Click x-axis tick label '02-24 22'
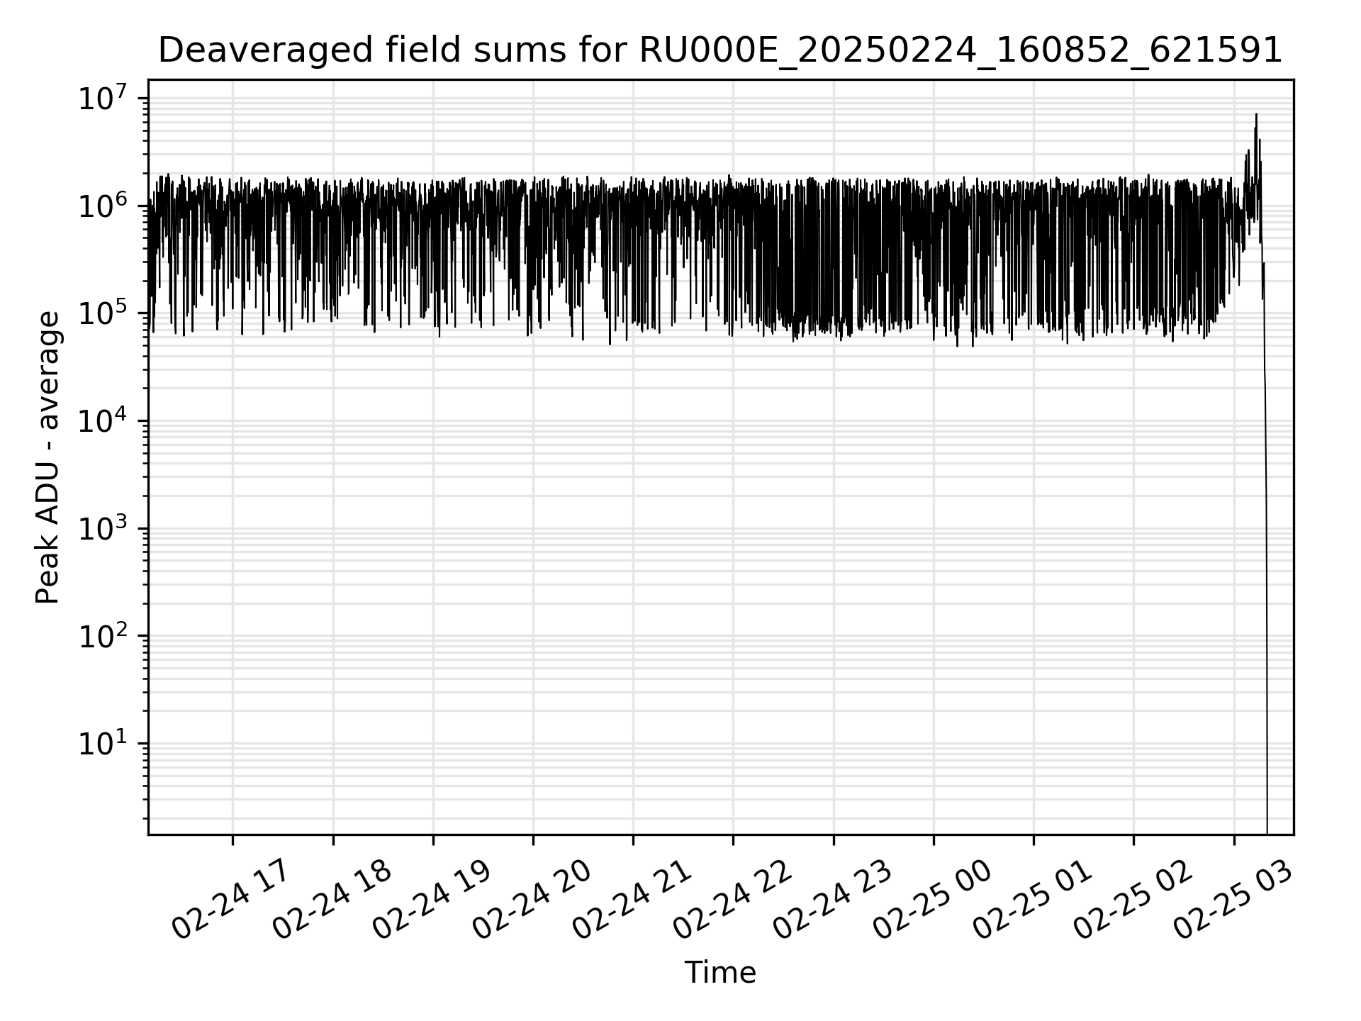The width and height of the screenshot is (1361, 1021). click(732, 900)
